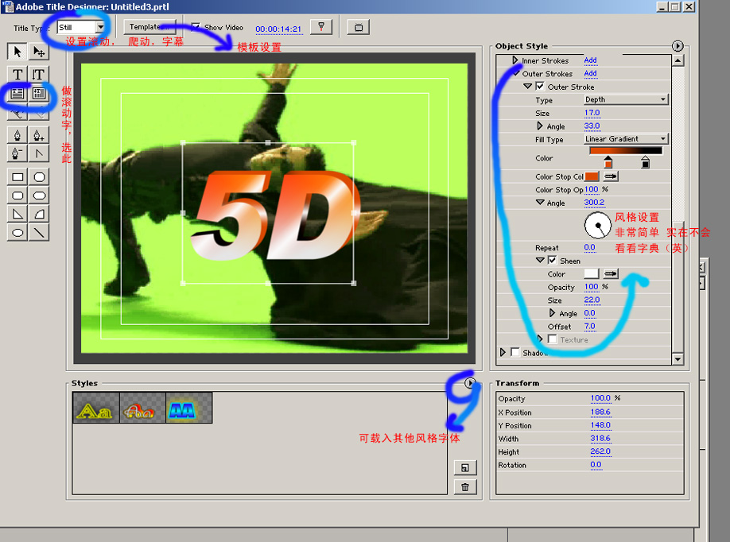Click the trash icon to delete style

pos(465,487)
